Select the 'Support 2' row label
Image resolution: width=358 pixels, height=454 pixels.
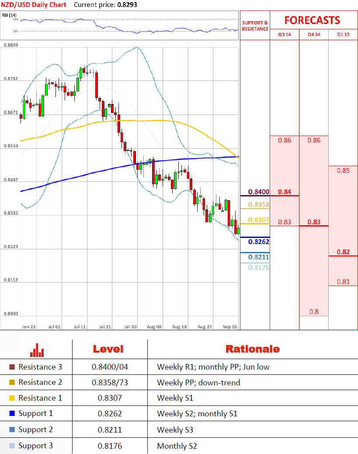35,430
